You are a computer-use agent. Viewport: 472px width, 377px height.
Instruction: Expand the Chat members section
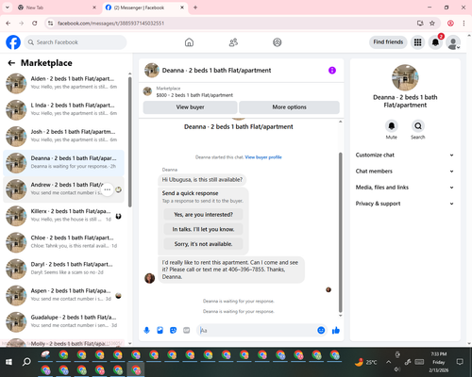(x=405, y=172)
